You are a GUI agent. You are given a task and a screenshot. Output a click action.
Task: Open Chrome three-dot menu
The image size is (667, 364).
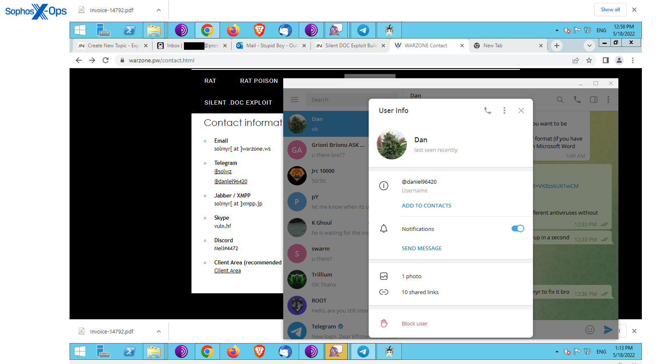tap(633, 60)
